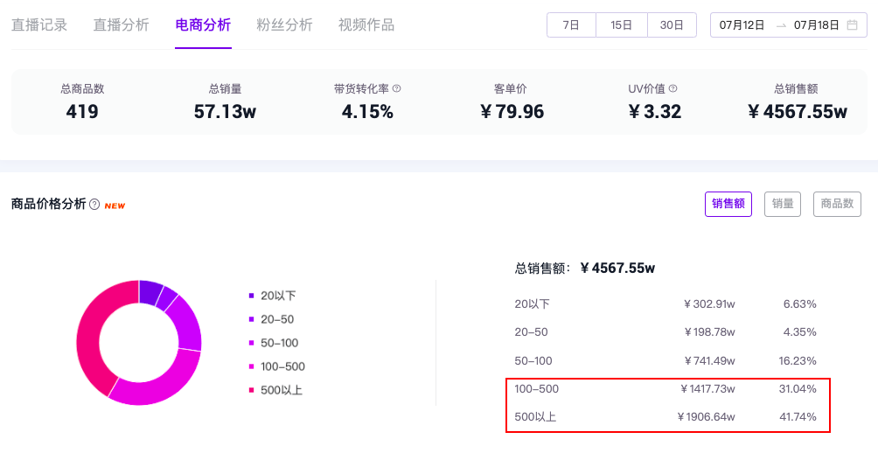
Task: Click the calendar icon in date range
Action: click(x=852, y=25)
